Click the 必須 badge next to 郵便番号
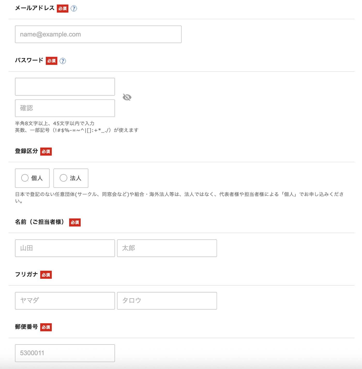This screenshot has height=369, width=362. coord(46,327)
